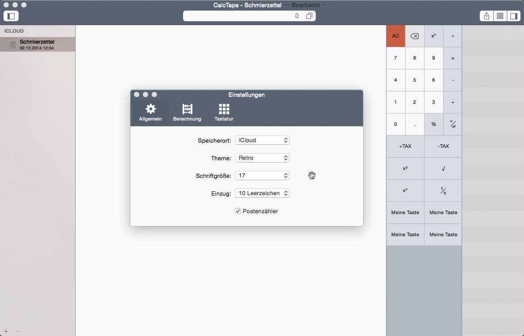Image resolution: width=524 pixels, height=336 pixels.
Task: Add a new document with plus icon
Action: [x=6, y=331]
